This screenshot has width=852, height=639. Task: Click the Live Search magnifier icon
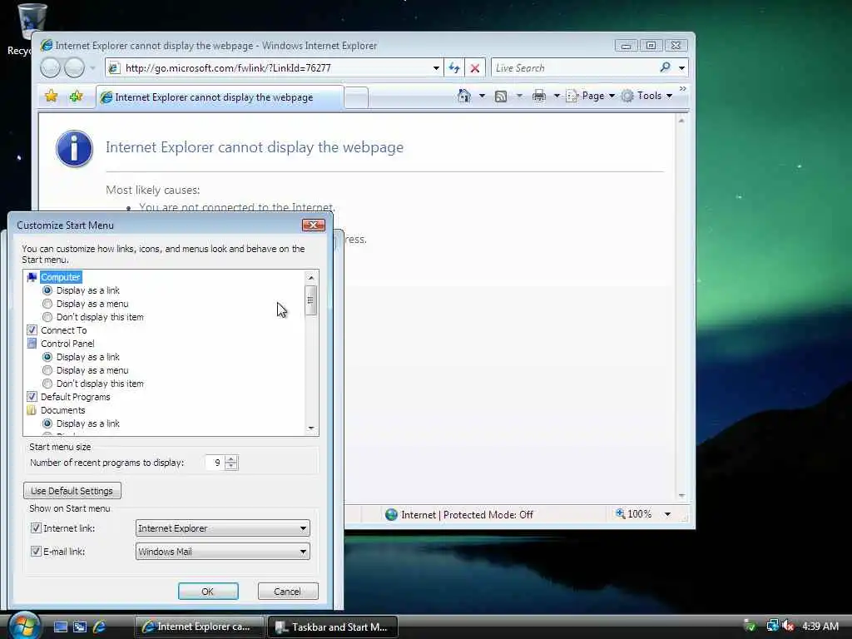click(665, 67)
